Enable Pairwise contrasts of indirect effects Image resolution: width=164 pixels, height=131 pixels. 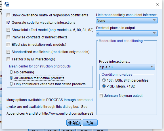pyautogui.click(x=8, y=37)
